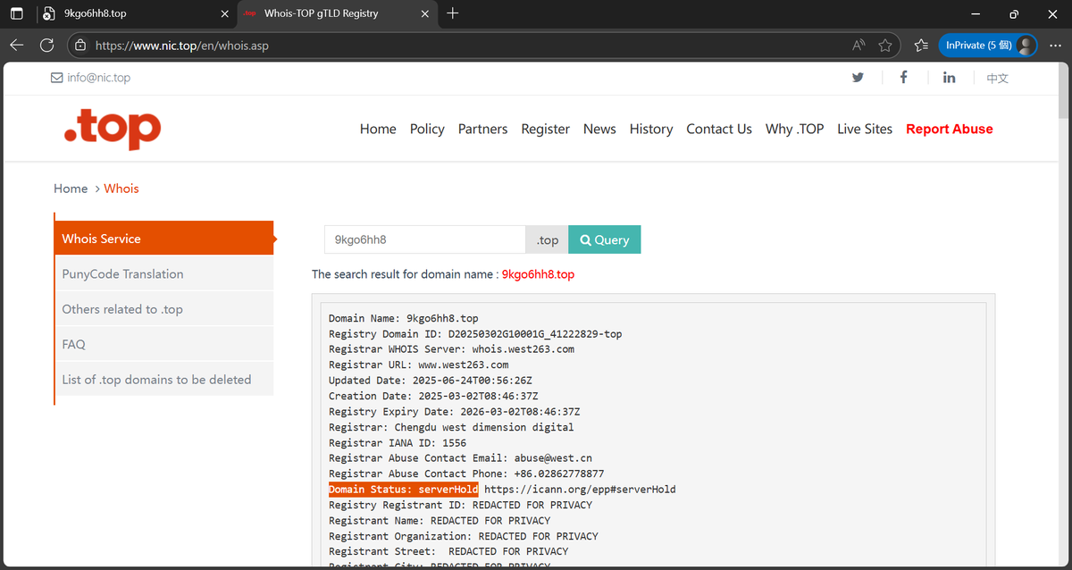1072x570 pixels.
Task: Click the Query search button
Action: (x=604, y=239)
